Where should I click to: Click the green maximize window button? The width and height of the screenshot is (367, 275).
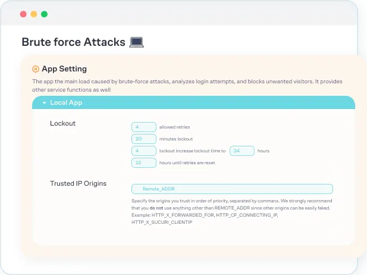click(x=44, y=14)
